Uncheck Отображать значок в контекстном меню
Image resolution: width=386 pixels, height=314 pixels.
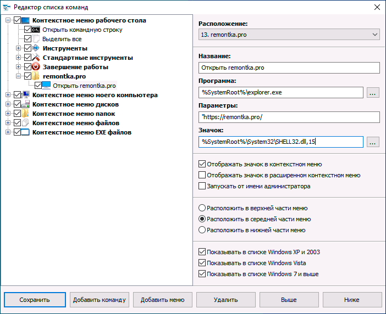coord(202,164)
